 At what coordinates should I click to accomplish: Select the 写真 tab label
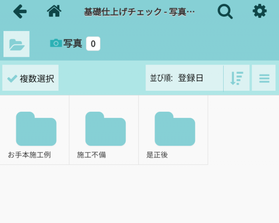[73, 44]
